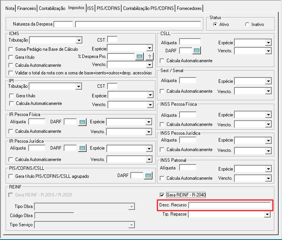Expand the IR Pessoa Jurídica Espécie dropdown

149,149
